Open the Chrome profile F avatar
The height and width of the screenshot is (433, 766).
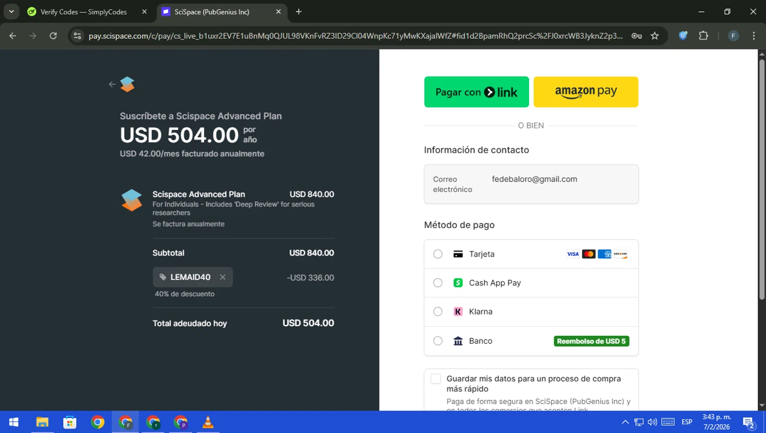click(733, 36)
